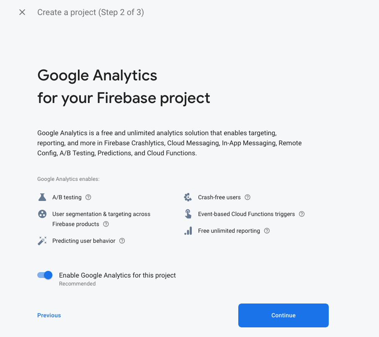Image resolution: width=379 pixels, height=337 pixels.
Task: Click the Enable Google Analytics label
Action: point(117,275)
